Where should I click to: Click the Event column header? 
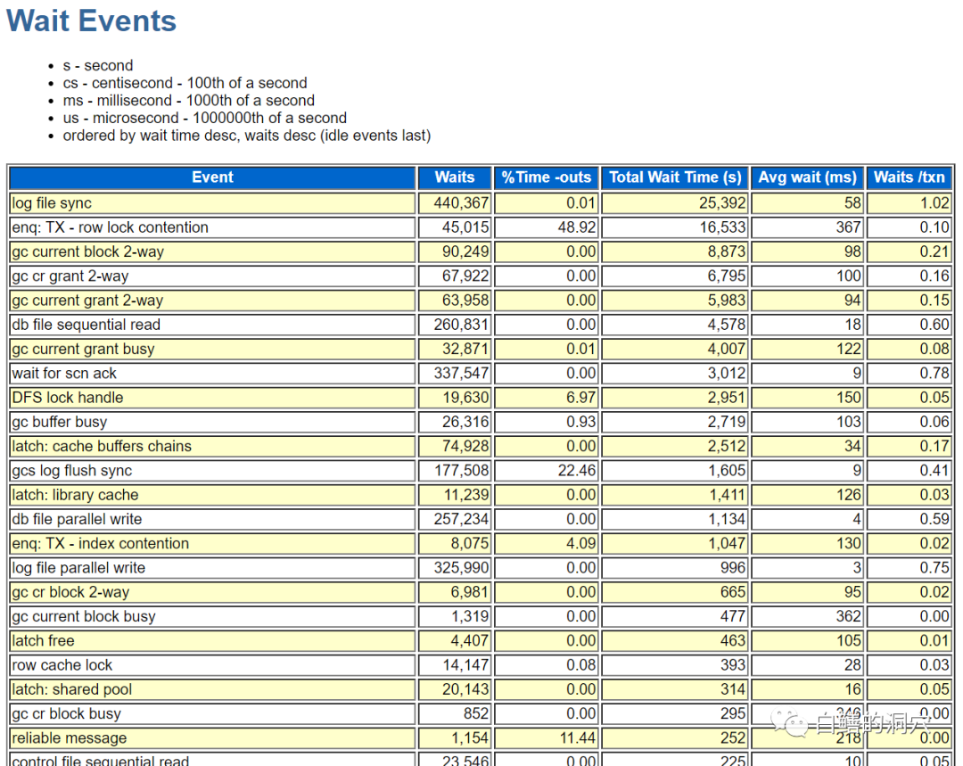pos(212,177)
